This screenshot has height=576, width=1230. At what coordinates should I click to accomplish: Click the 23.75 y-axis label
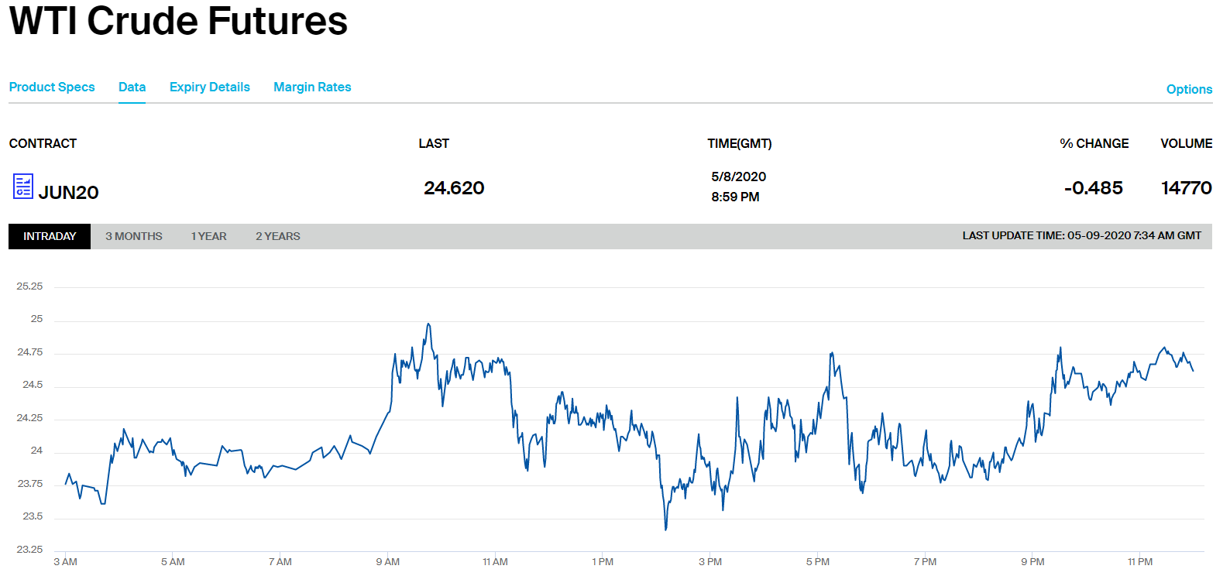click(x=29, y=484)
